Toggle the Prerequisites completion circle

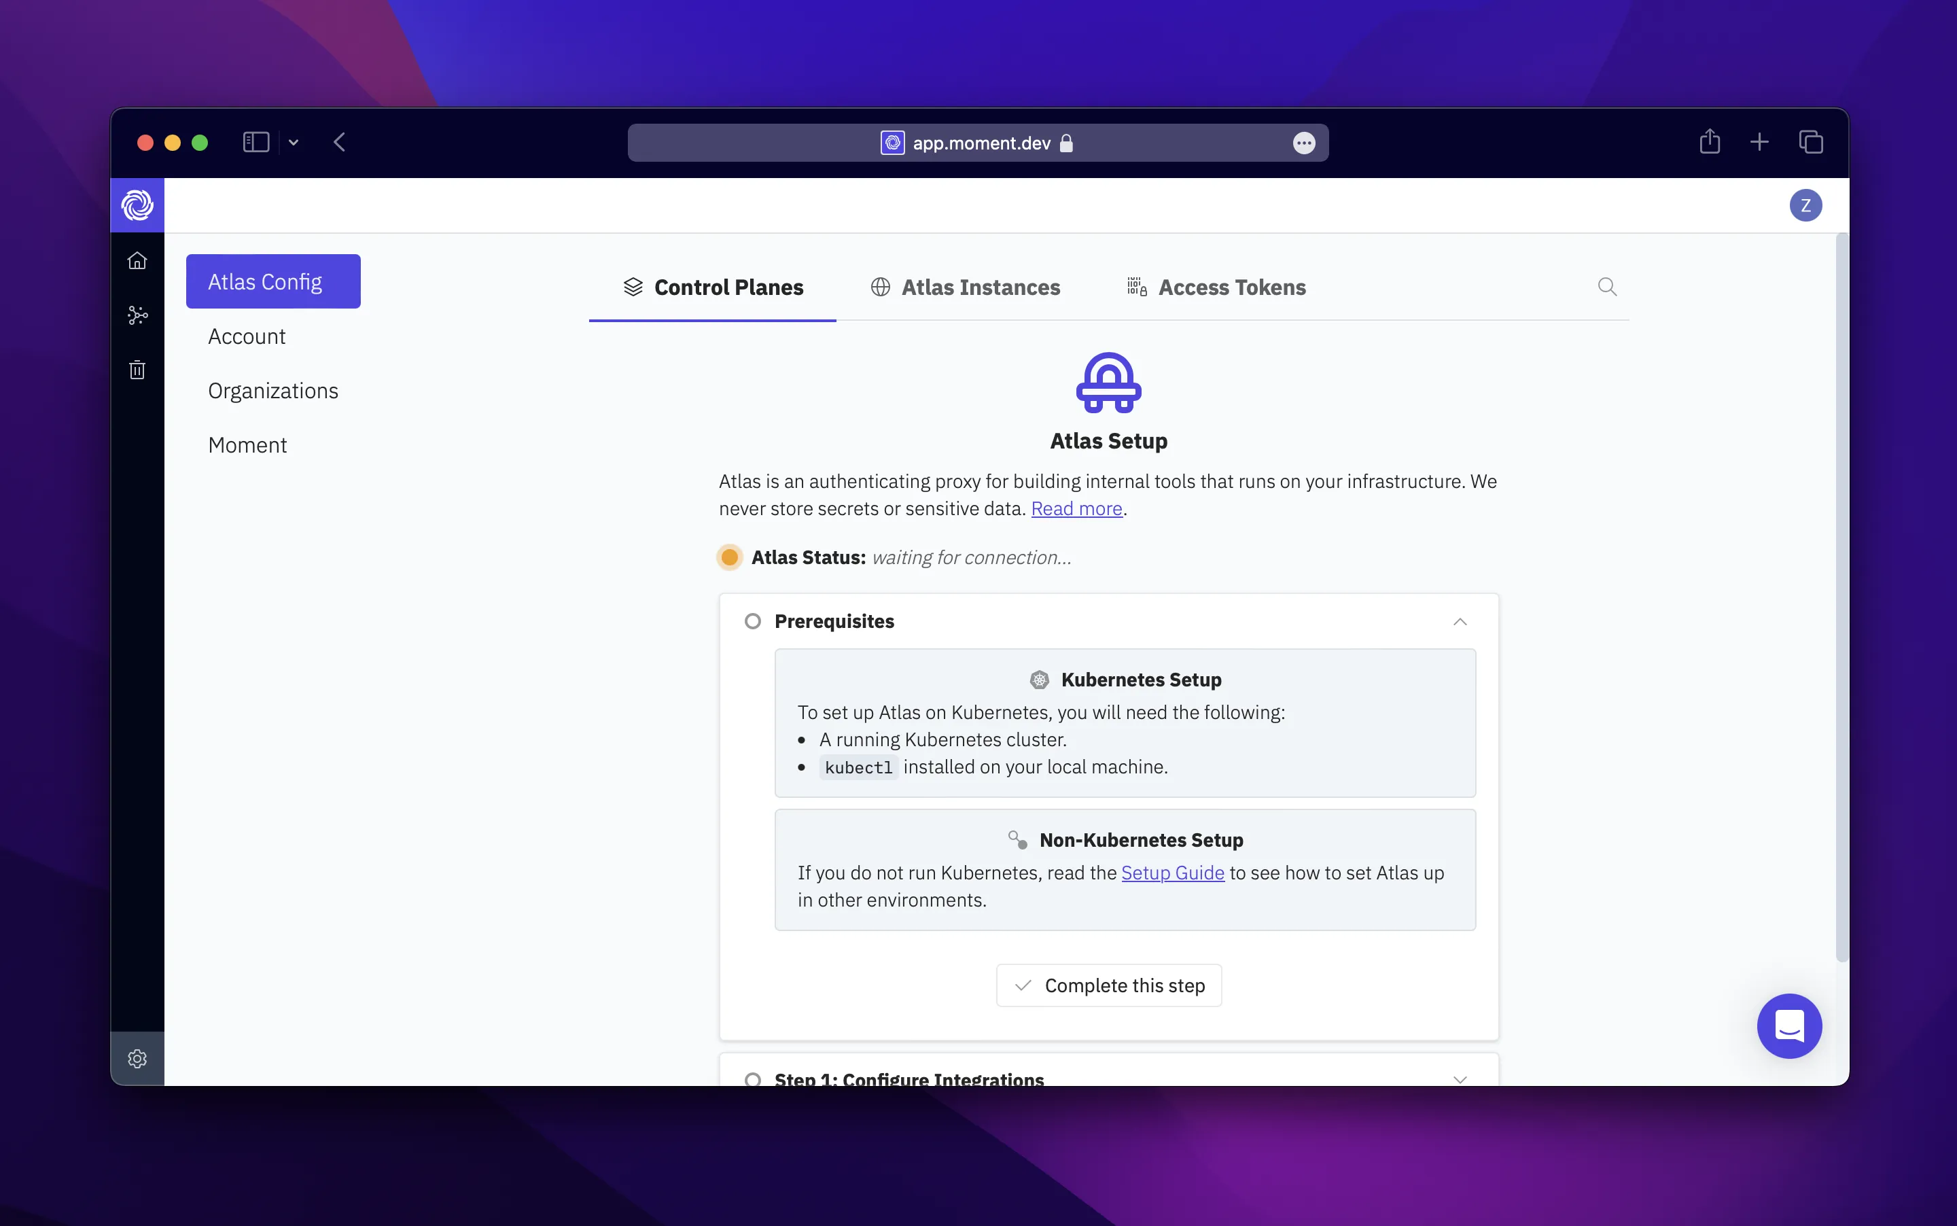tap(752, 621)
